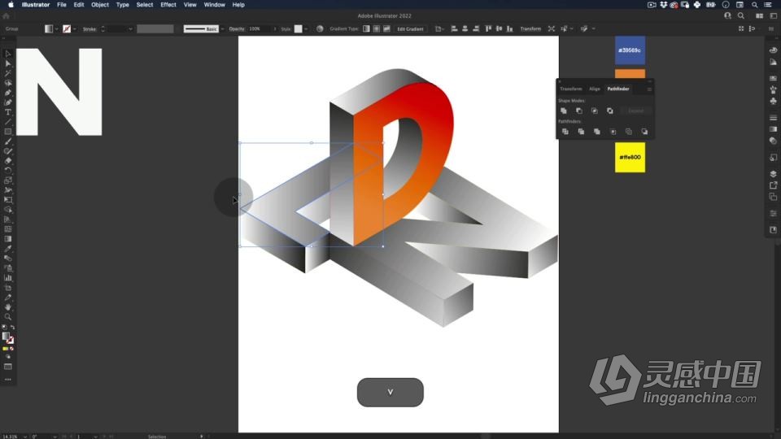Click the Outline pathfinder icon
This screenshot has width=781, height=439.
coord(629,132)
